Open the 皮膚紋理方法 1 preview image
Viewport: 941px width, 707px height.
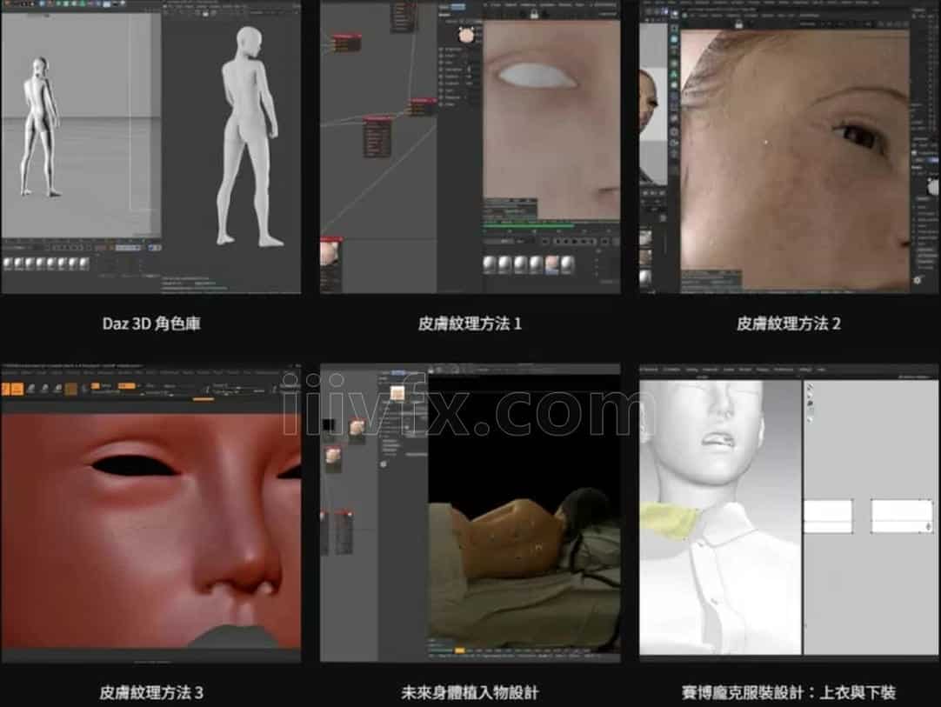(x=470, y=147)
